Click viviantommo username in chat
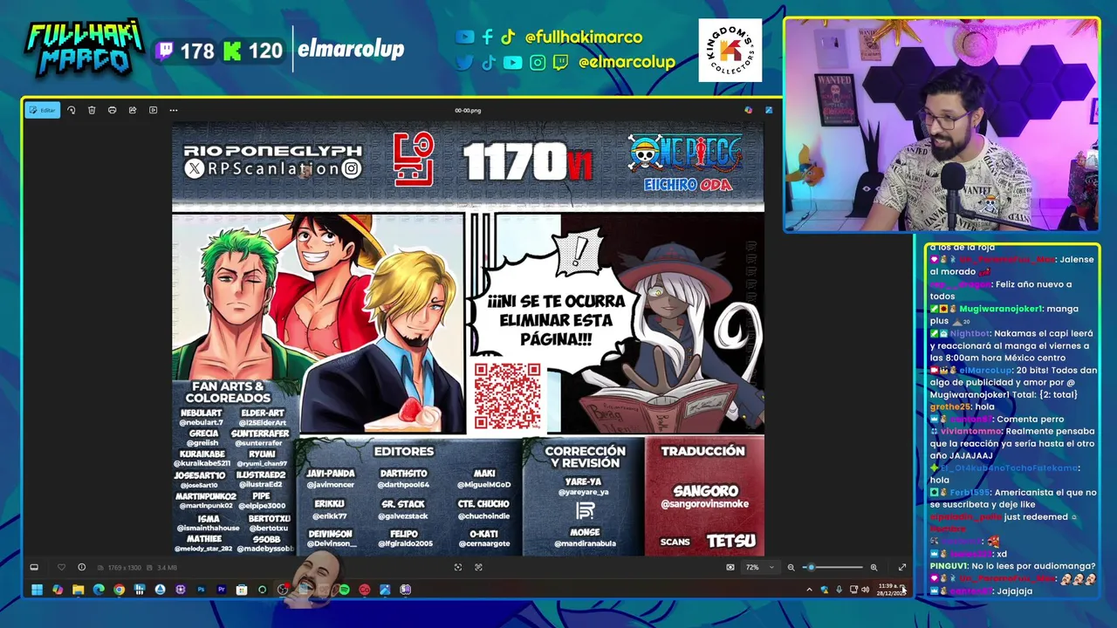1117x628 pixels. coord(970,431)
